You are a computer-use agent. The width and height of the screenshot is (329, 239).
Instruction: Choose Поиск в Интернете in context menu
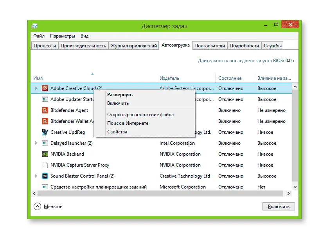[144, 123]
